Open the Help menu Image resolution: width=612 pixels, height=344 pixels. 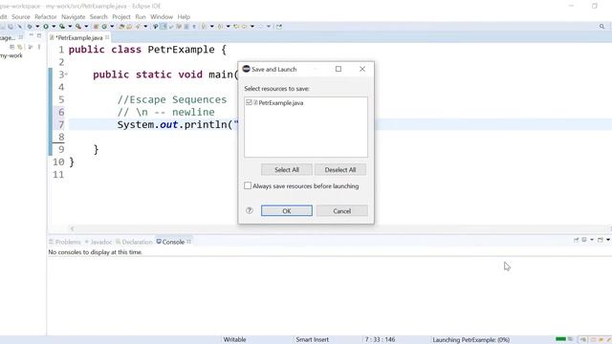pyautogui.click(x=184, y=17)
